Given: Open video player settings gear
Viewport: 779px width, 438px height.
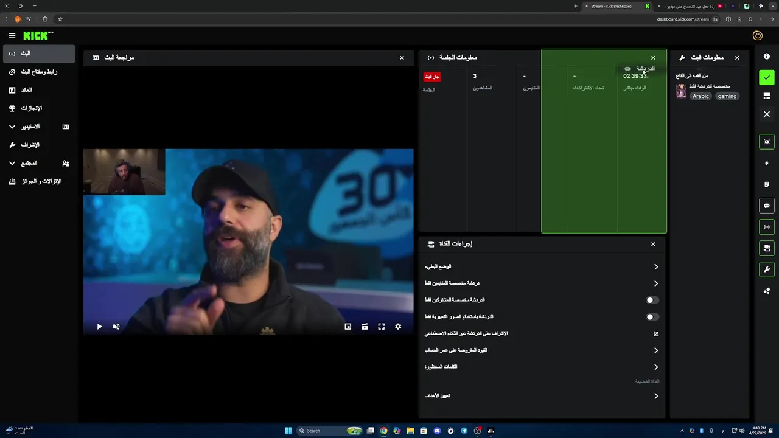Looking at the screenshot, I should (x=398, y=327).
